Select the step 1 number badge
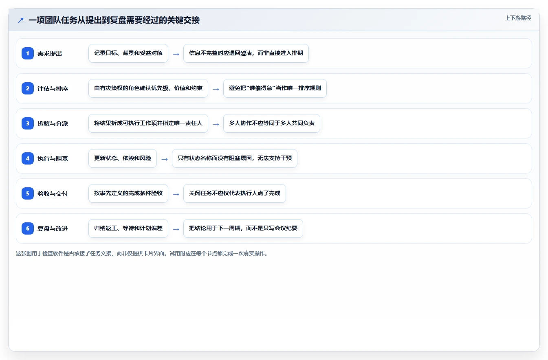This screenshot has width=548, height=360. [28, 53]
